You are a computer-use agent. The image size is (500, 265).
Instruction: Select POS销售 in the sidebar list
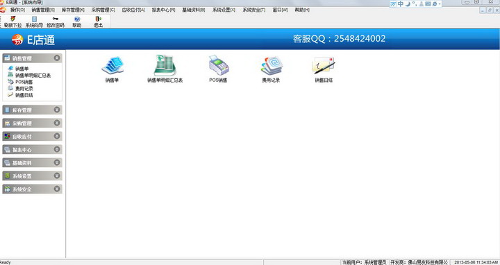(x=20, y=82)
